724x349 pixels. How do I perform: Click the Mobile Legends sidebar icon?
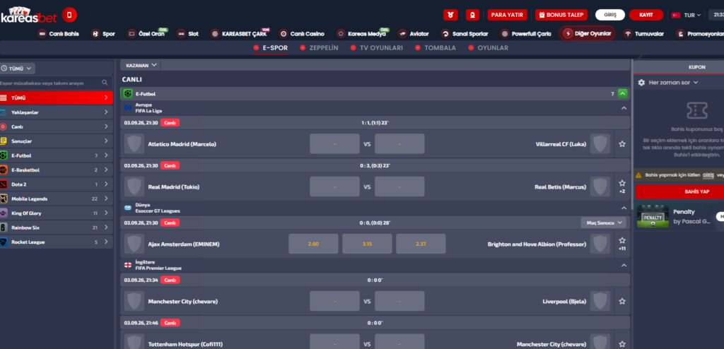pos(4,199)
